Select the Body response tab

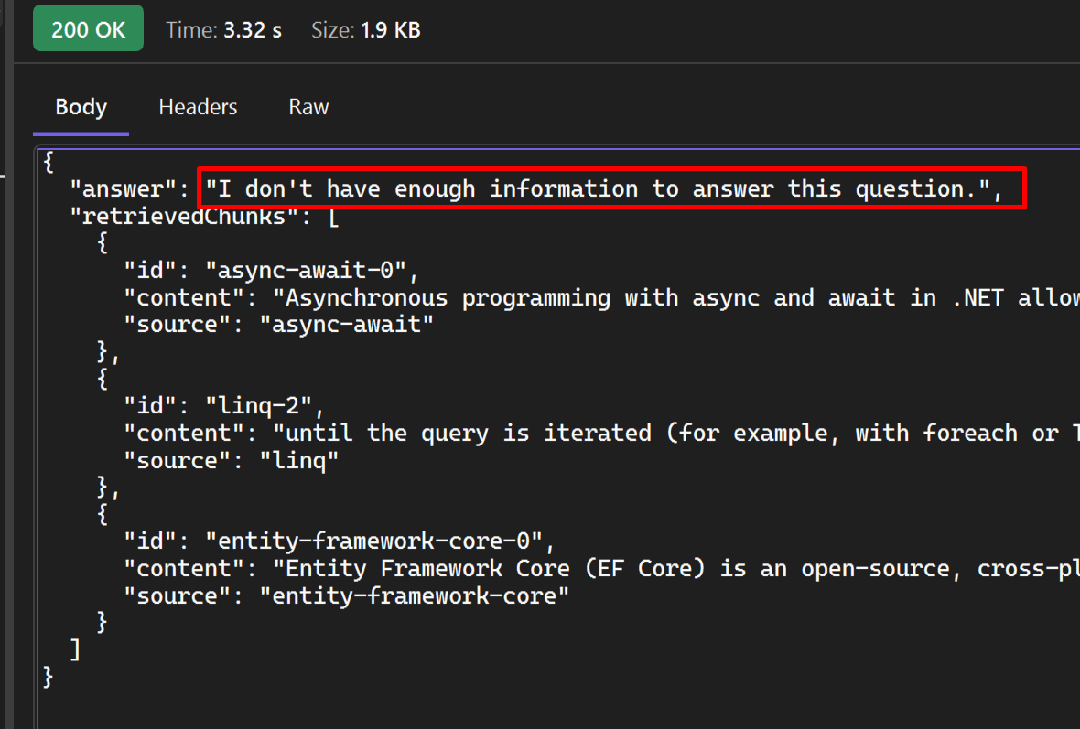(x=81, y=107)
